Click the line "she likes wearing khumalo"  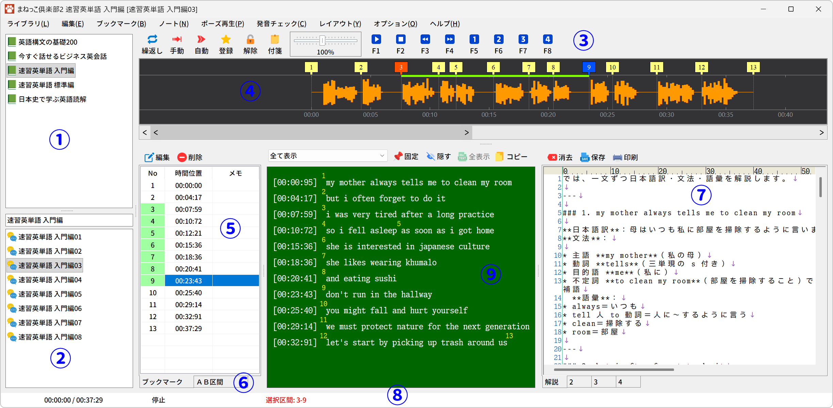381,263
